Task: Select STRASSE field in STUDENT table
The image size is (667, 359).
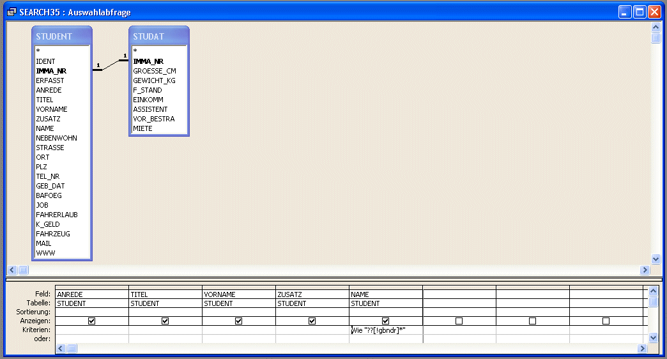Action: 63,148
